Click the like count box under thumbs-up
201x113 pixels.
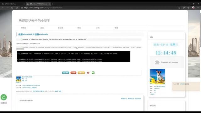pos(4,103)
